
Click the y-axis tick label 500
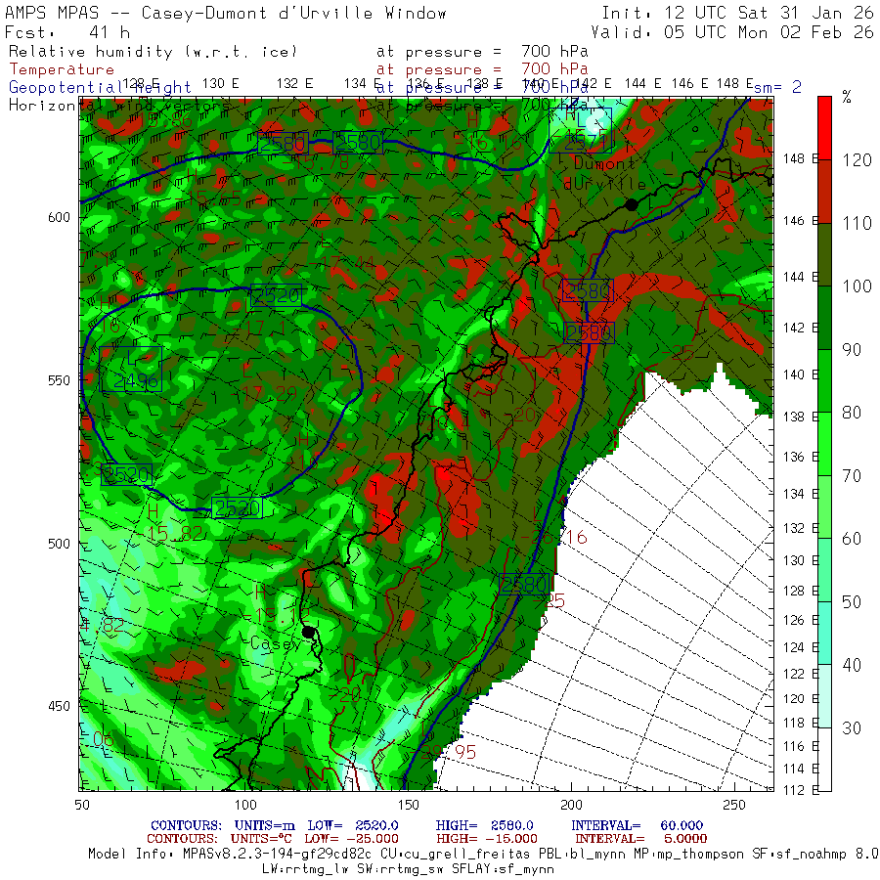point(59,544)
